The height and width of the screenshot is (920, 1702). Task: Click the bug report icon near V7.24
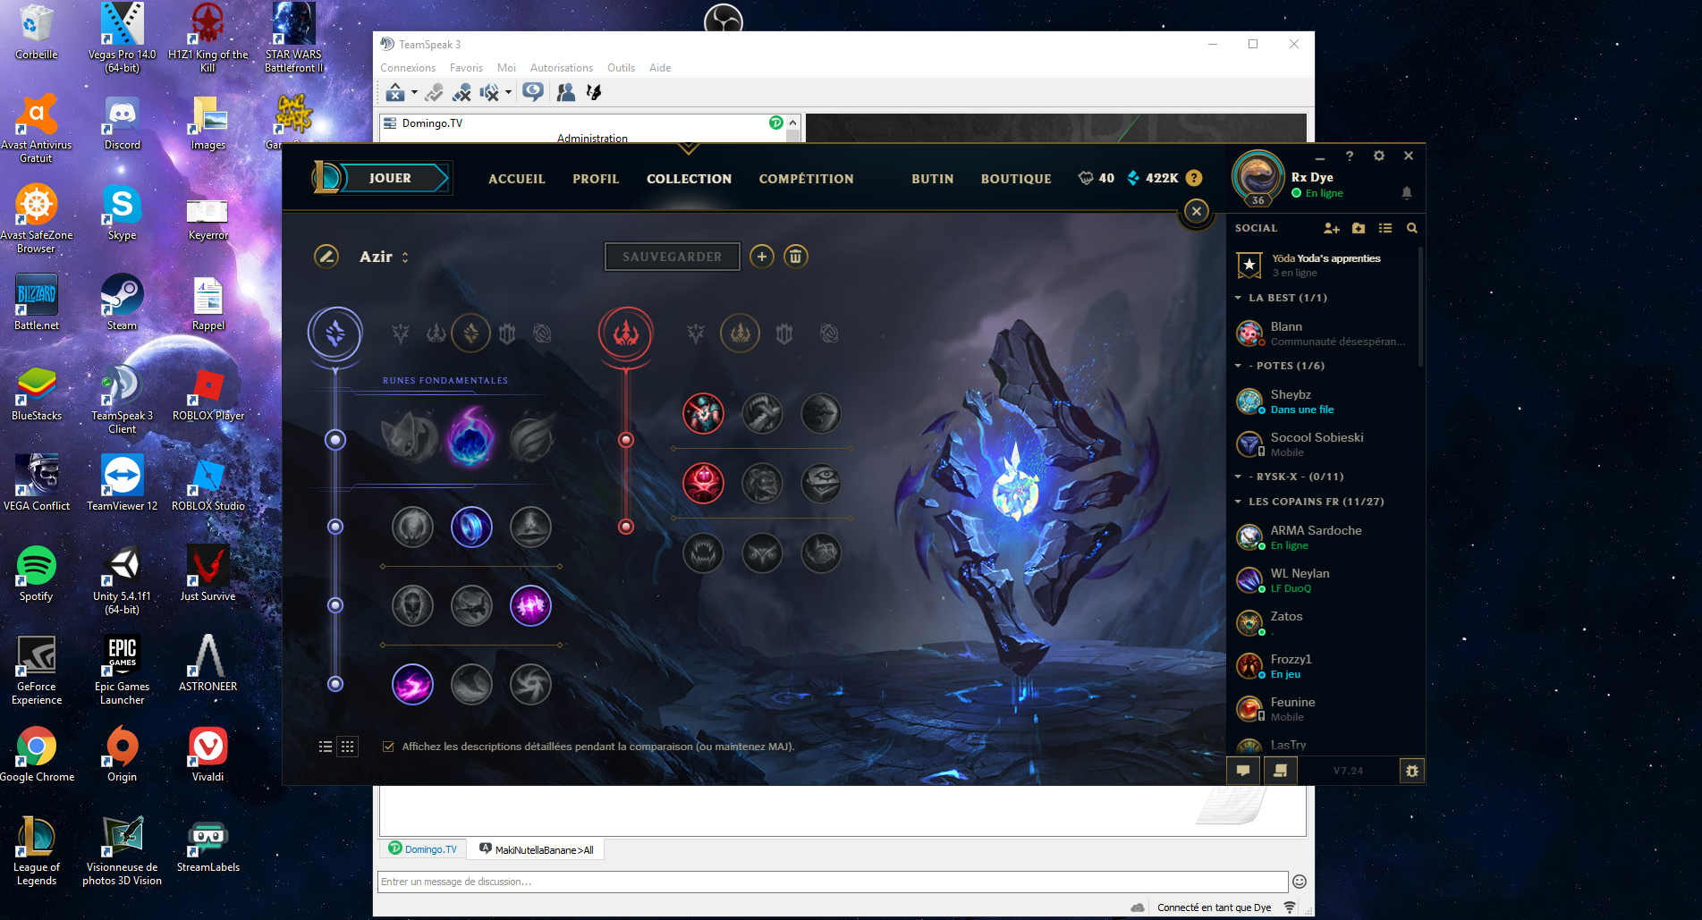tap(1411, 771)
